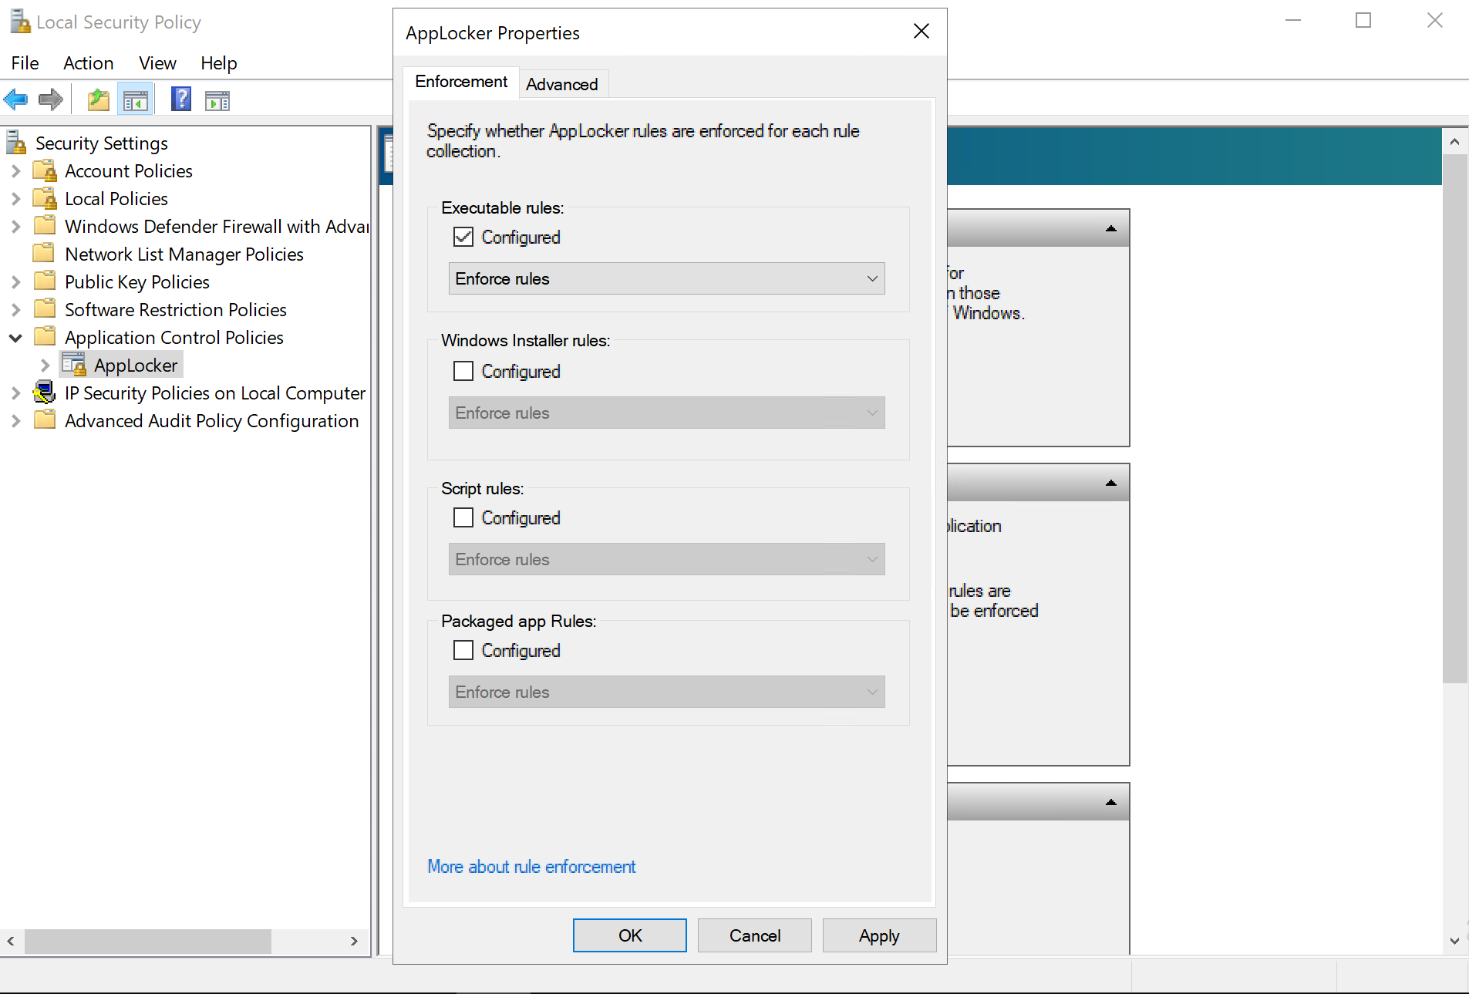Open the Executable rules Enforce rules dropdown
The height and width of the screenshot is (994, 1469).
666,278
